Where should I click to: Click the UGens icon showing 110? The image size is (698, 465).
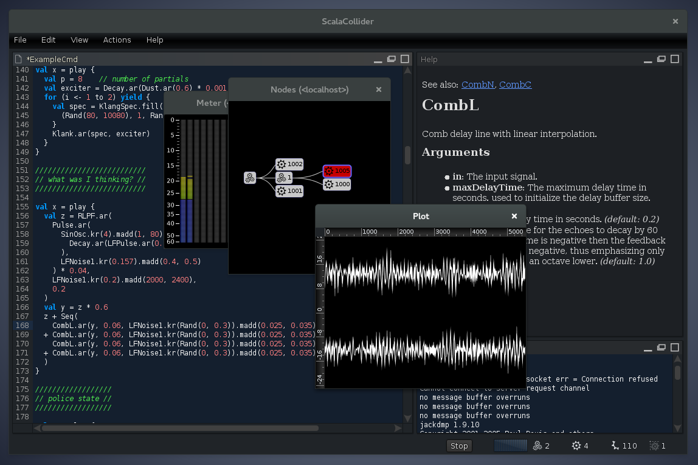coord(615,446)
